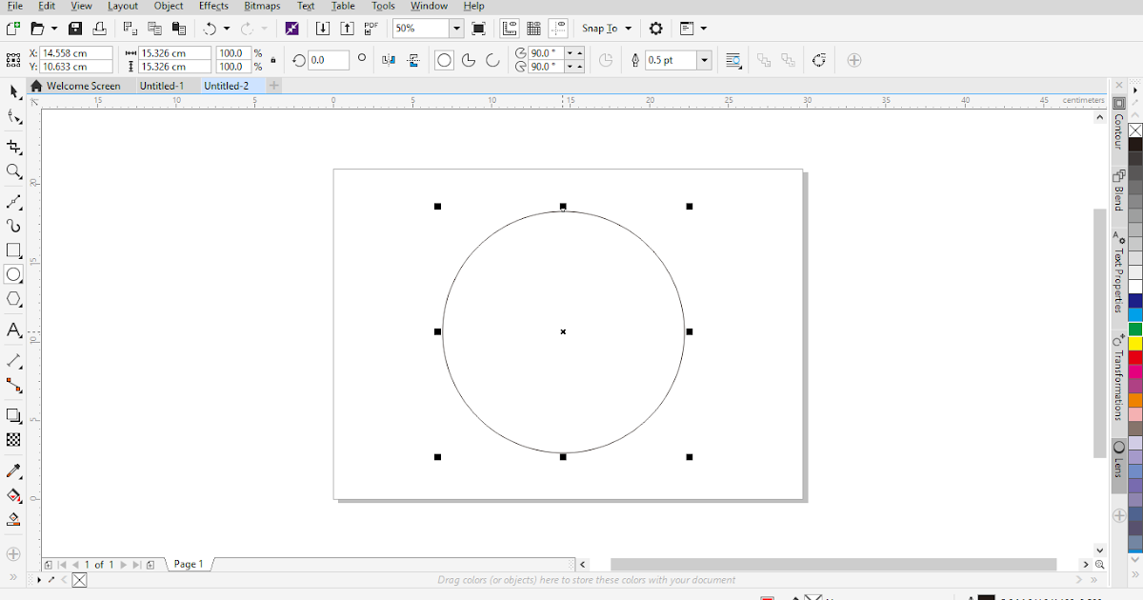Click the Save icon in toolbar
The width and height of the screenshot is (1143, 600).
pos(75,29)
